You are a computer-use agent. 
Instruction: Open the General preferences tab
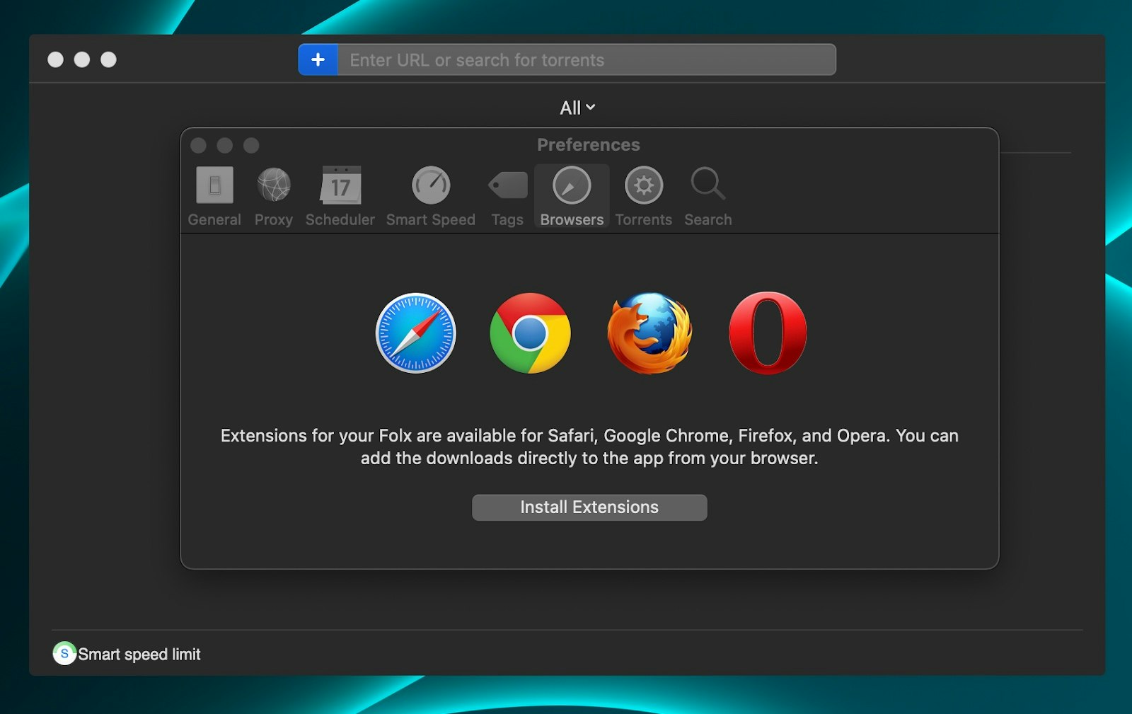214,197
